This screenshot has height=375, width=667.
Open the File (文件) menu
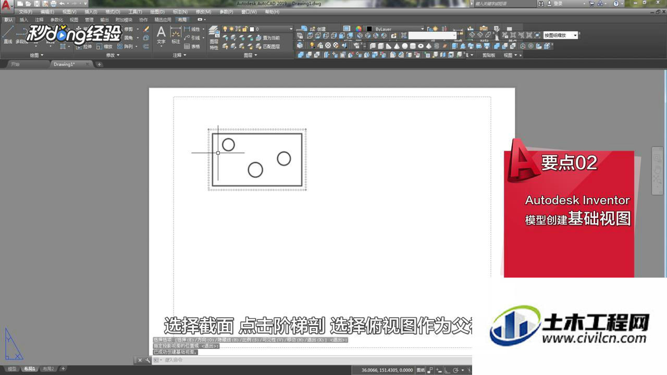26,11
